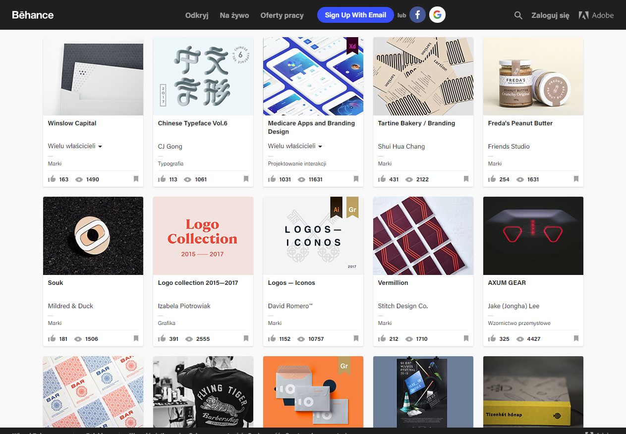The width and height of the screenshot is (626, 434).
Task: Click the Behance logo
Action: (33, 15)
